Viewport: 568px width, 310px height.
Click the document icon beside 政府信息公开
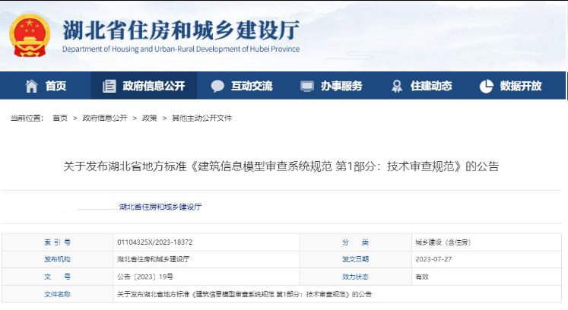click(109, 86)
